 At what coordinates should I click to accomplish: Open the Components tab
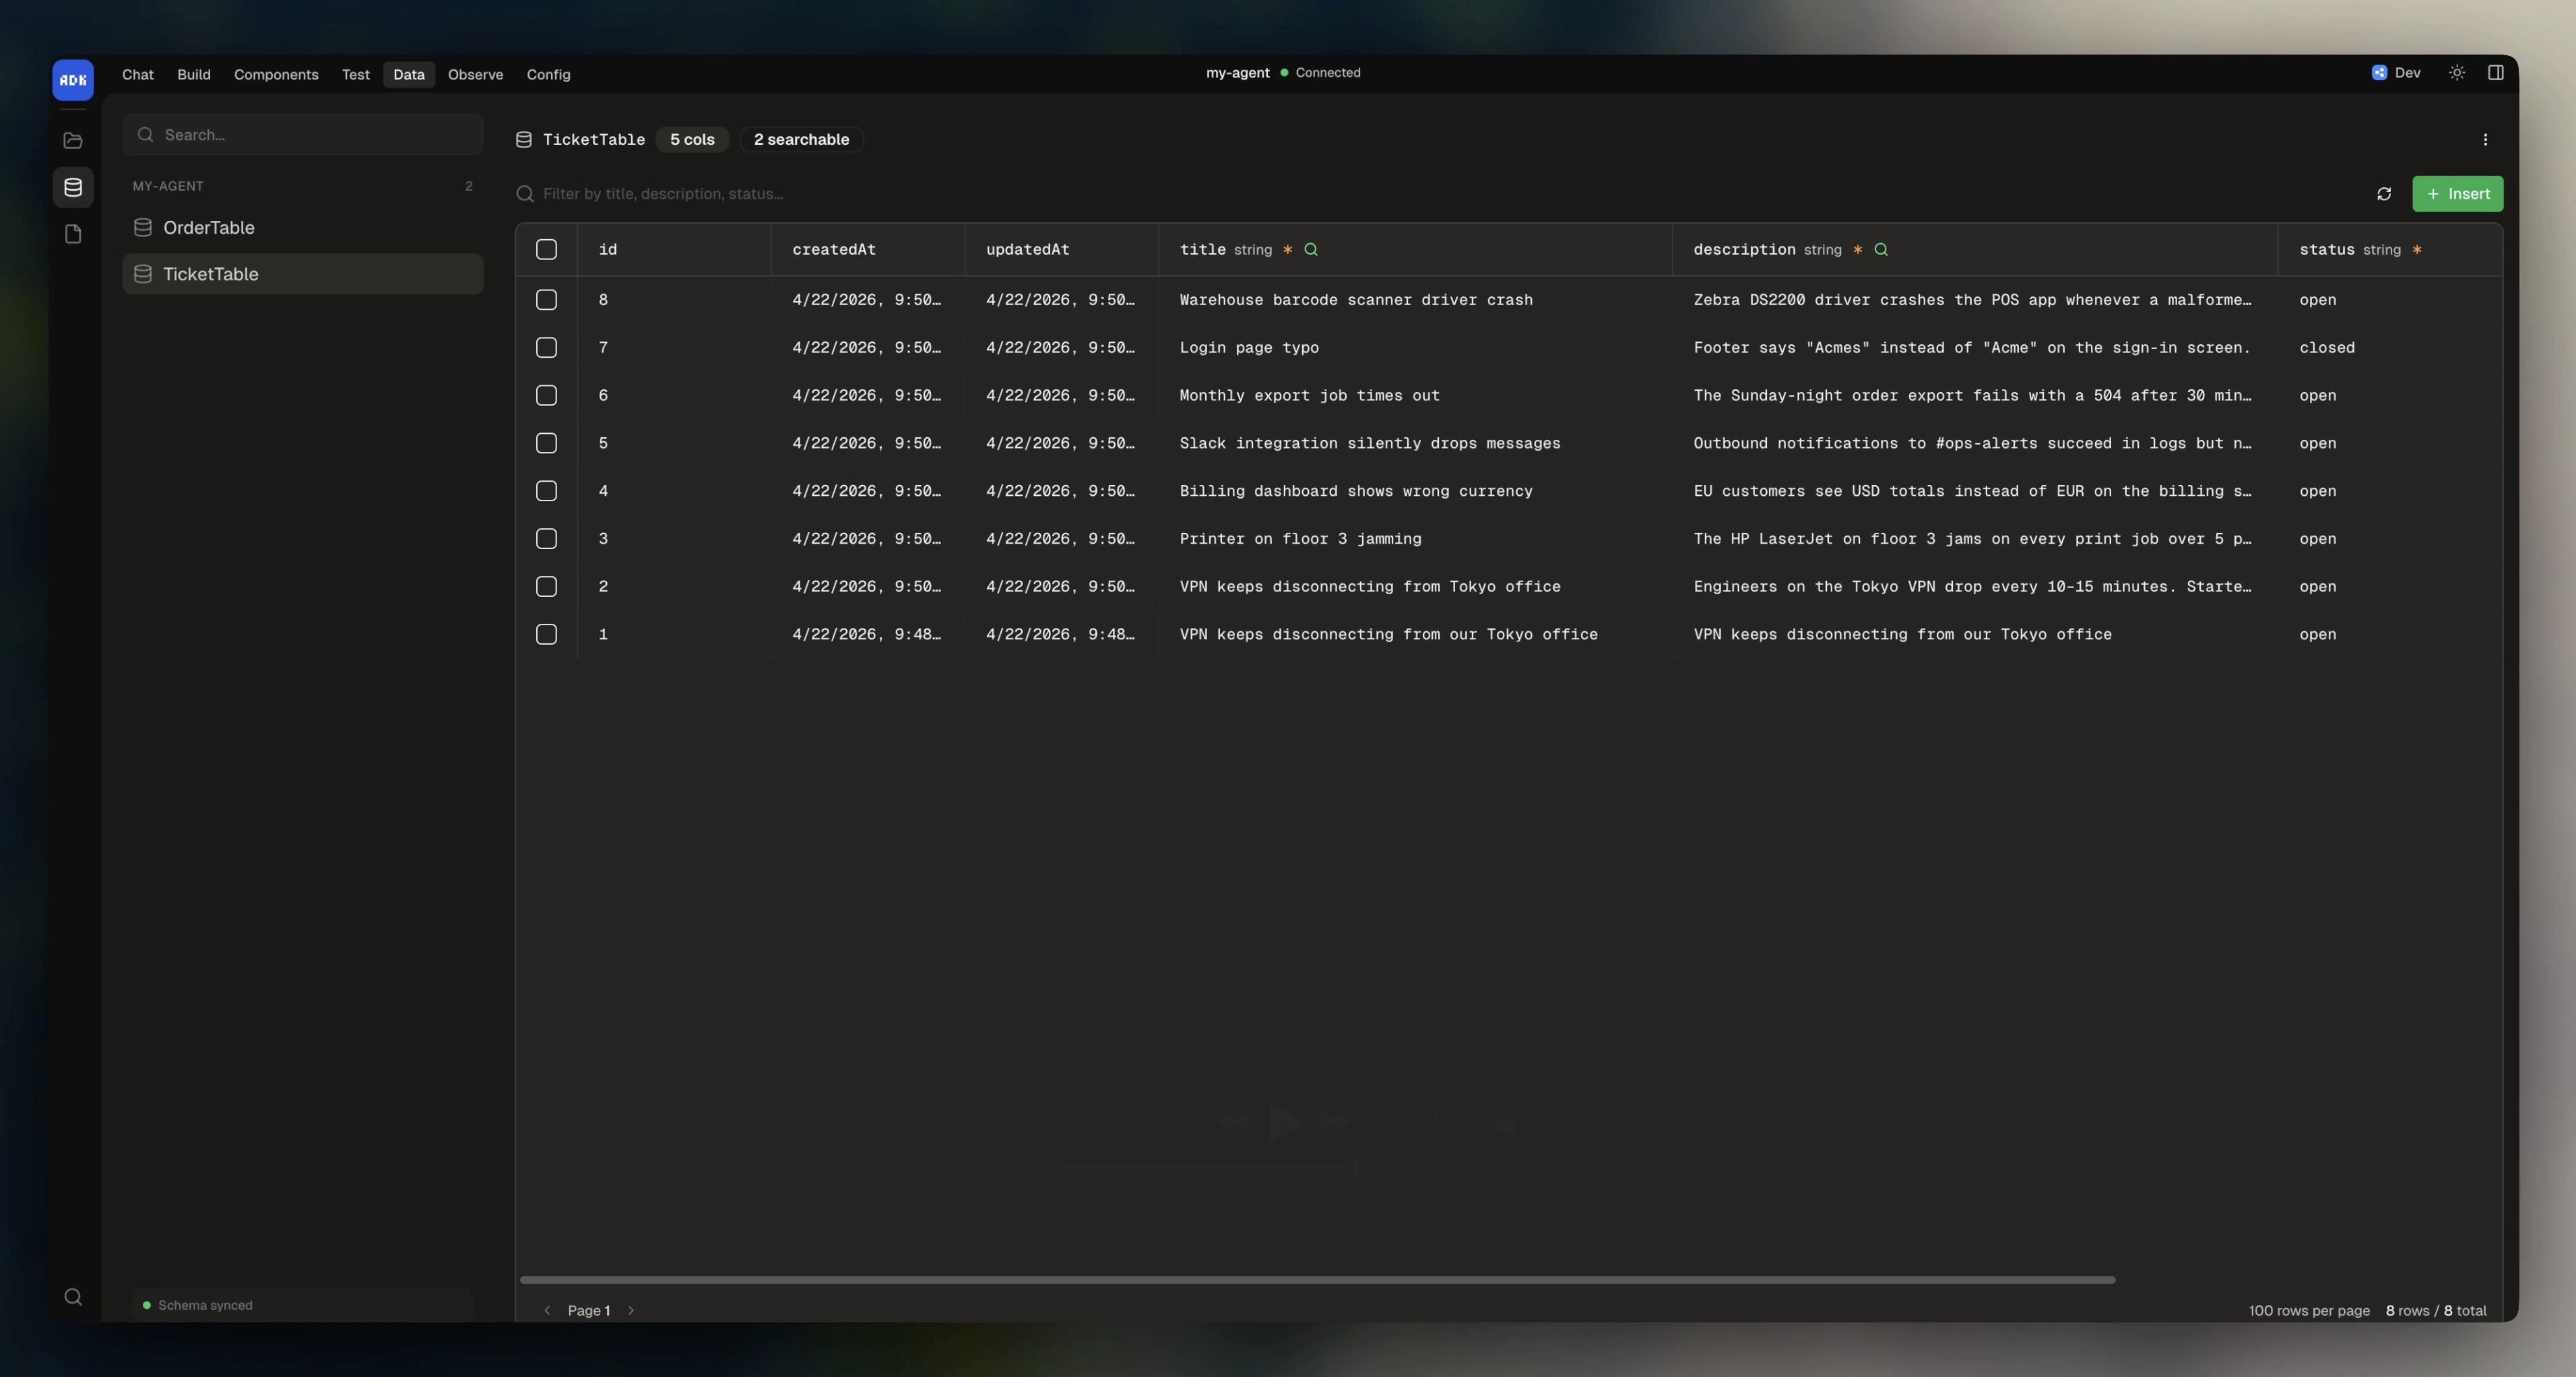click(x=276, y=74)
